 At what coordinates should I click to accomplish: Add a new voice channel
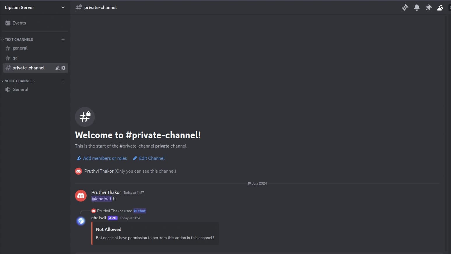(x=63, y=81)
